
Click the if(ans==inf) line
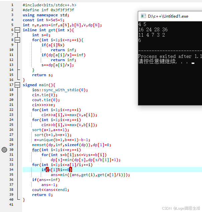[46, 180]
